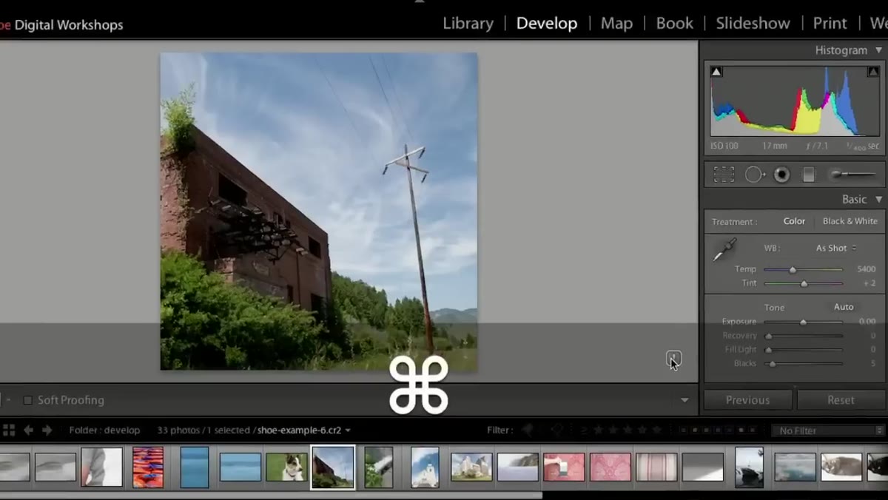Collapse the Histogram panel
Image resolution: width=888 pixels, height=500 pixels.
click(878, 50)
